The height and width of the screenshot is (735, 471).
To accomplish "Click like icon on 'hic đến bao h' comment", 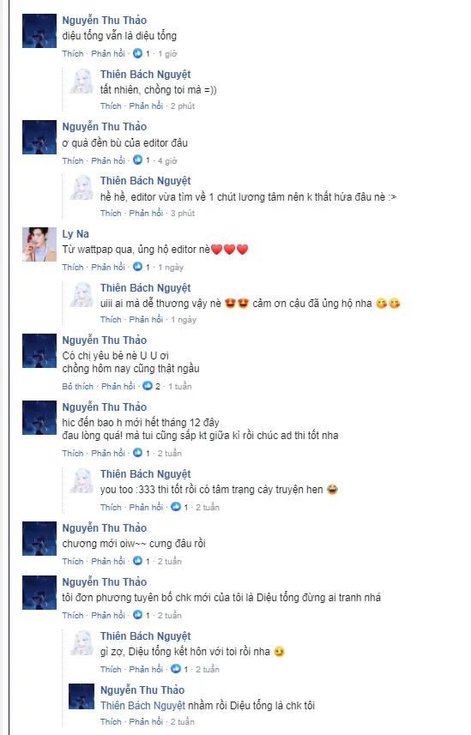I will tap(137, 453).
